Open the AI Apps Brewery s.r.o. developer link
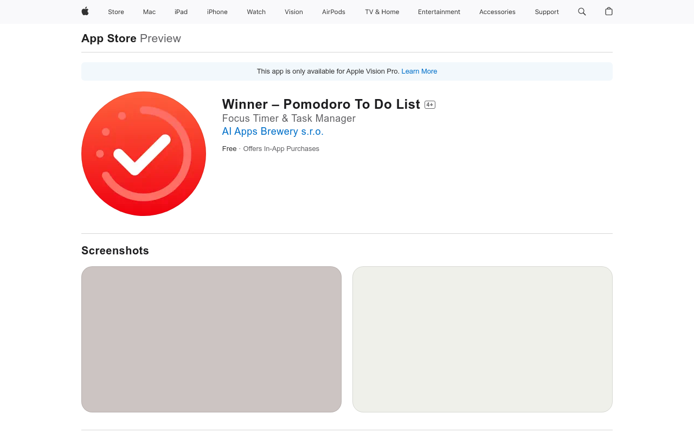Screen dimensions: 694x433 (x=273, y=132)
